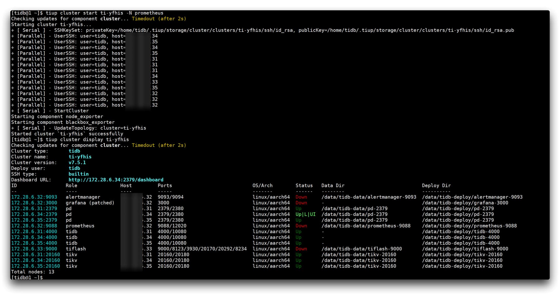This screenshot has width=560, height=295.
Task: Click the 'grafana (patched)' role text
Action: 90,203
